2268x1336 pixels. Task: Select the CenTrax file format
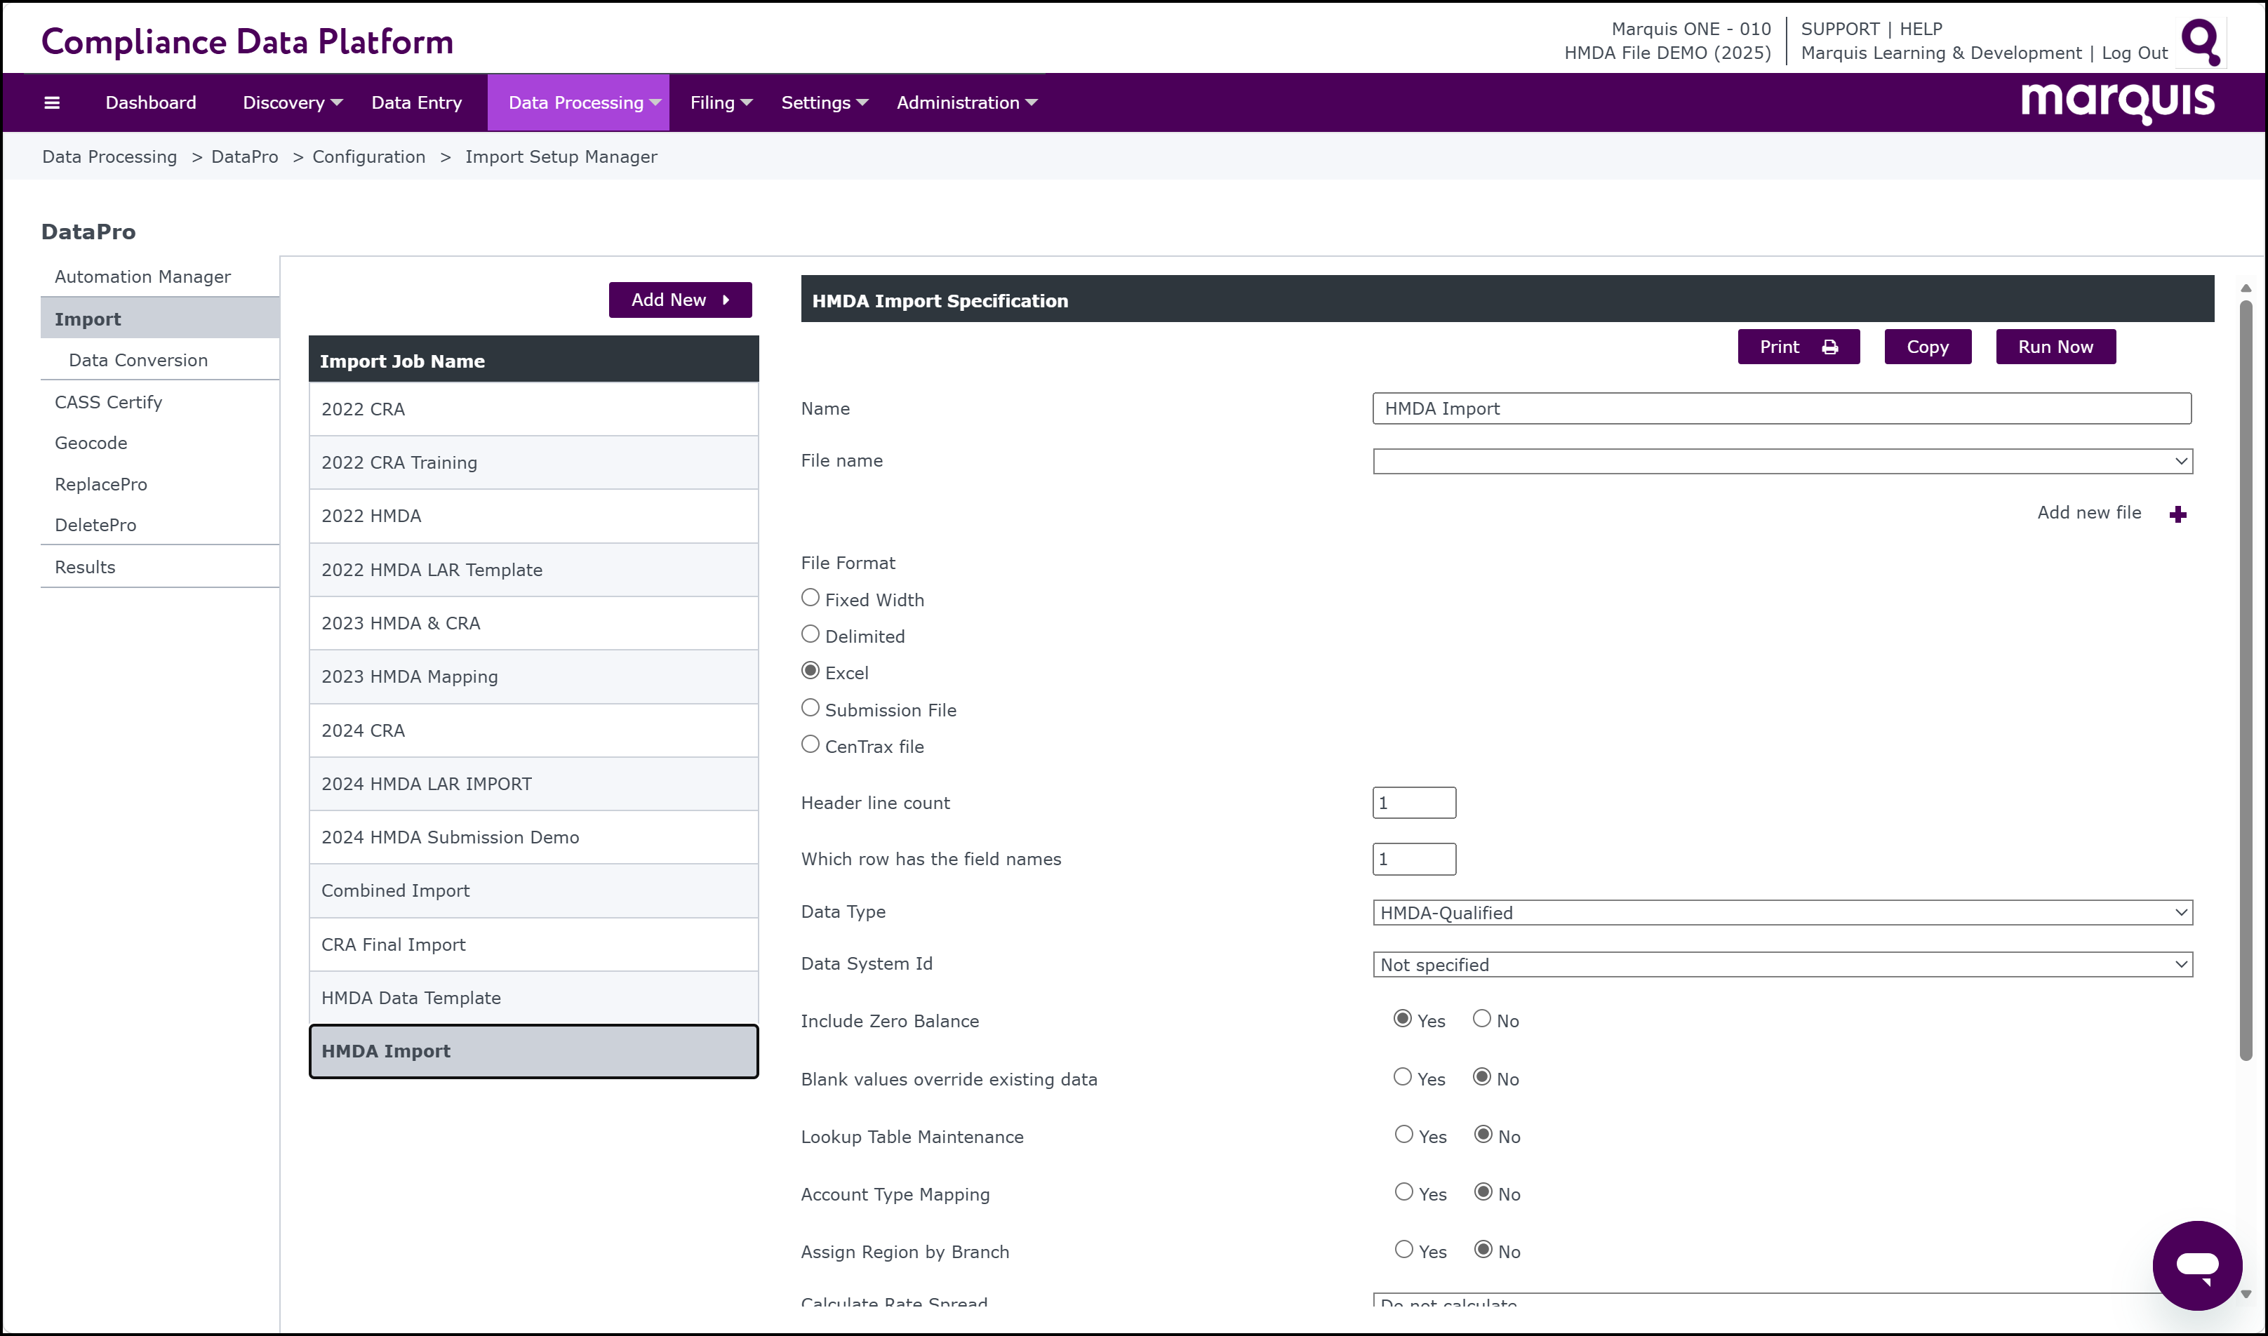[x=811, y=745]
